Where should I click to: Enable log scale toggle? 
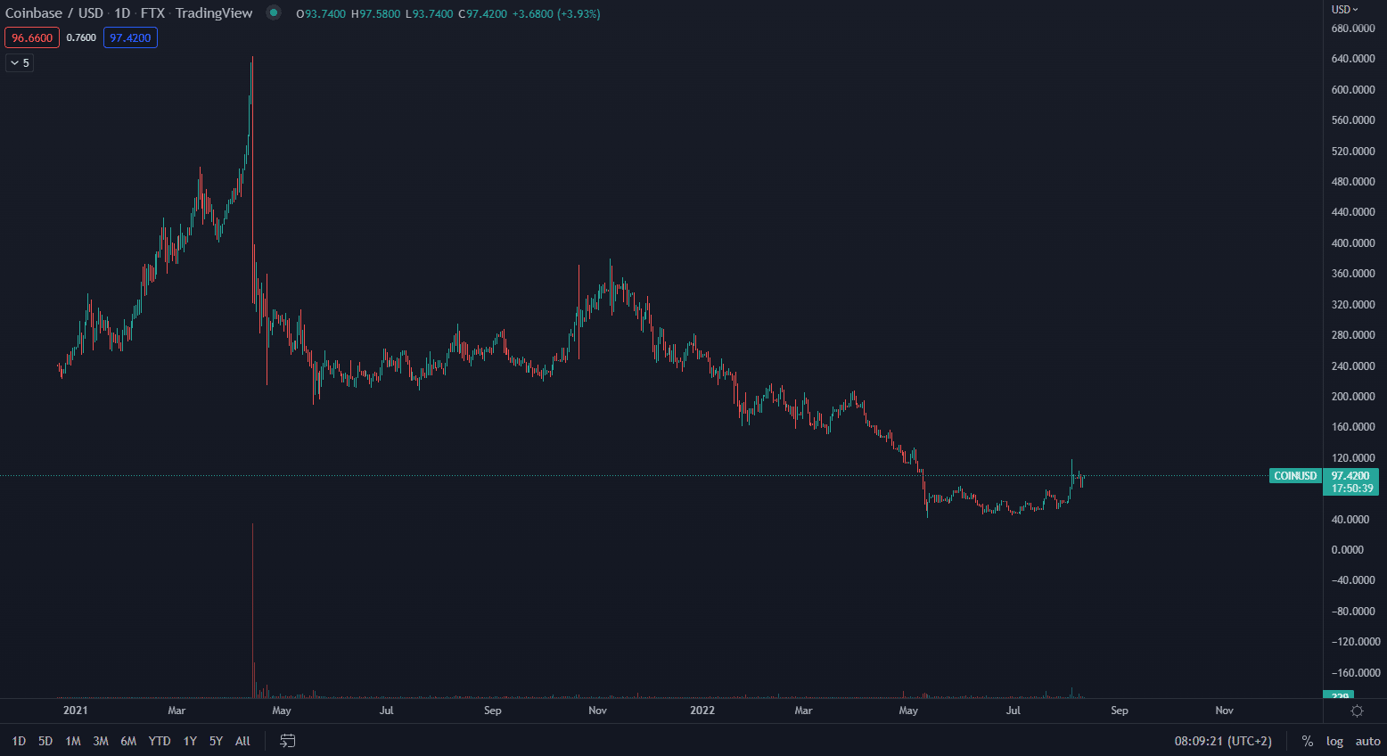point(1334,741)
